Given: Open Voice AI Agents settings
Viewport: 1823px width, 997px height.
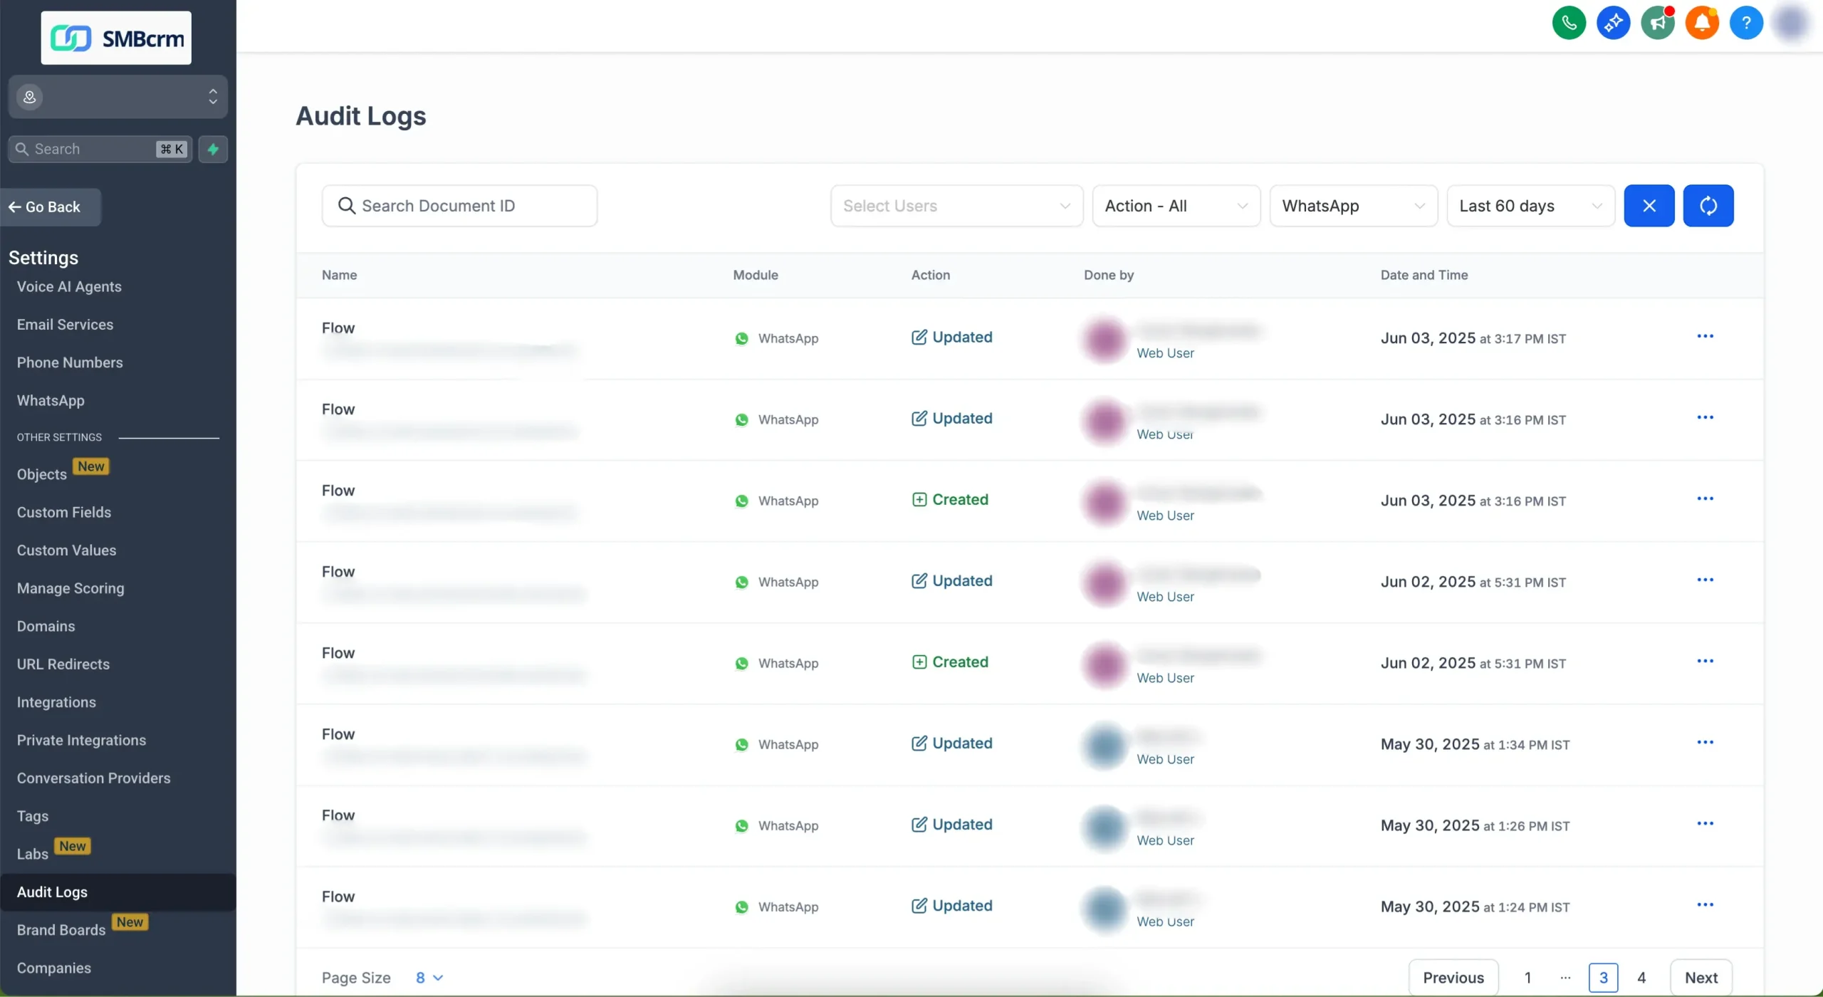Looking at the screenshot, I should (69, 286).
